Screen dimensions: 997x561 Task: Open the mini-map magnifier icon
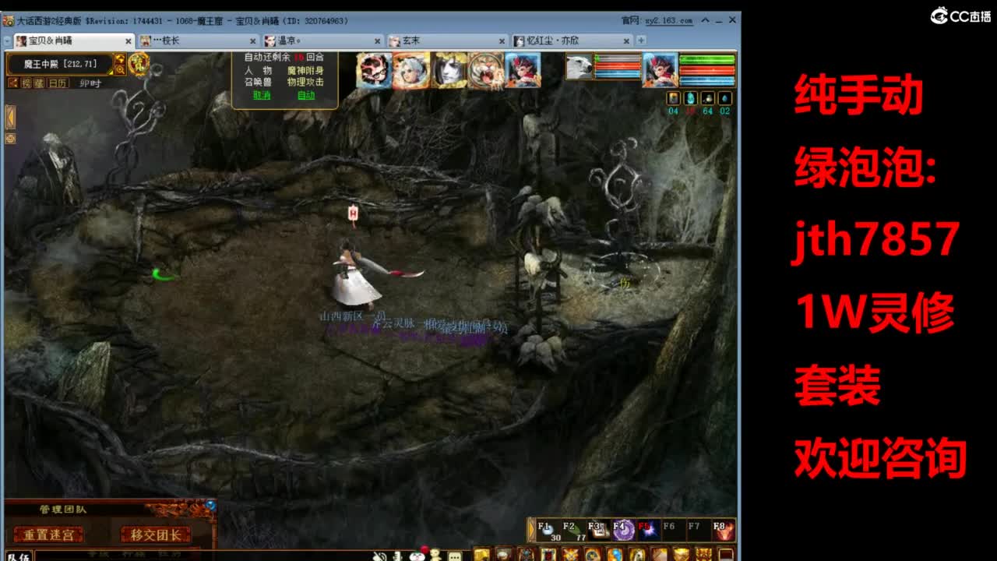click(120, 69)
